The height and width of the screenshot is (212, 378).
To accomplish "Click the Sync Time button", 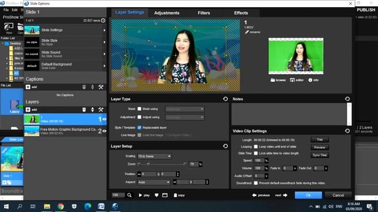I will point(320,155).
